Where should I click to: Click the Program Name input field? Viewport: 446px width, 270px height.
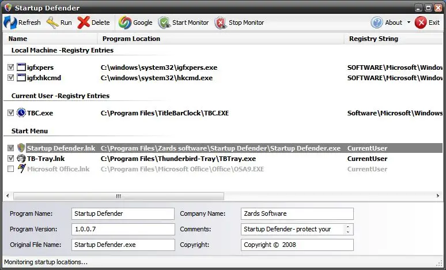tap(123, 213)
